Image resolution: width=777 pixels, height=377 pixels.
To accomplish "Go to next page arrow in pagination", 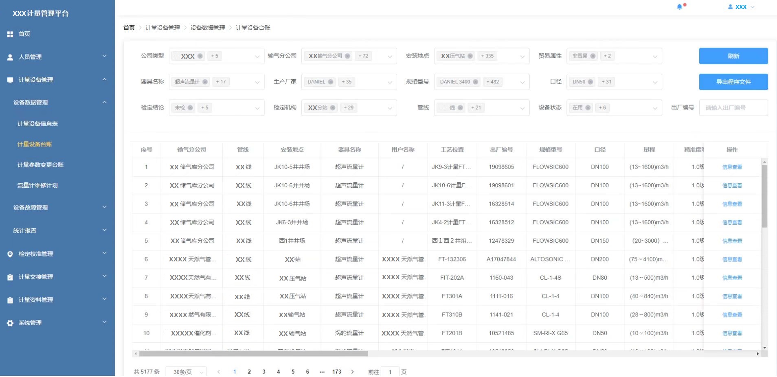I will click(353, 372).
